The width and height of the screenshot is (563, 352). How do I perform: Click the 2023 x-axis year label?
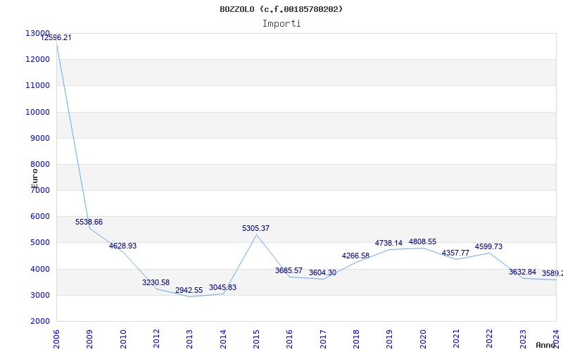point(523,339)
